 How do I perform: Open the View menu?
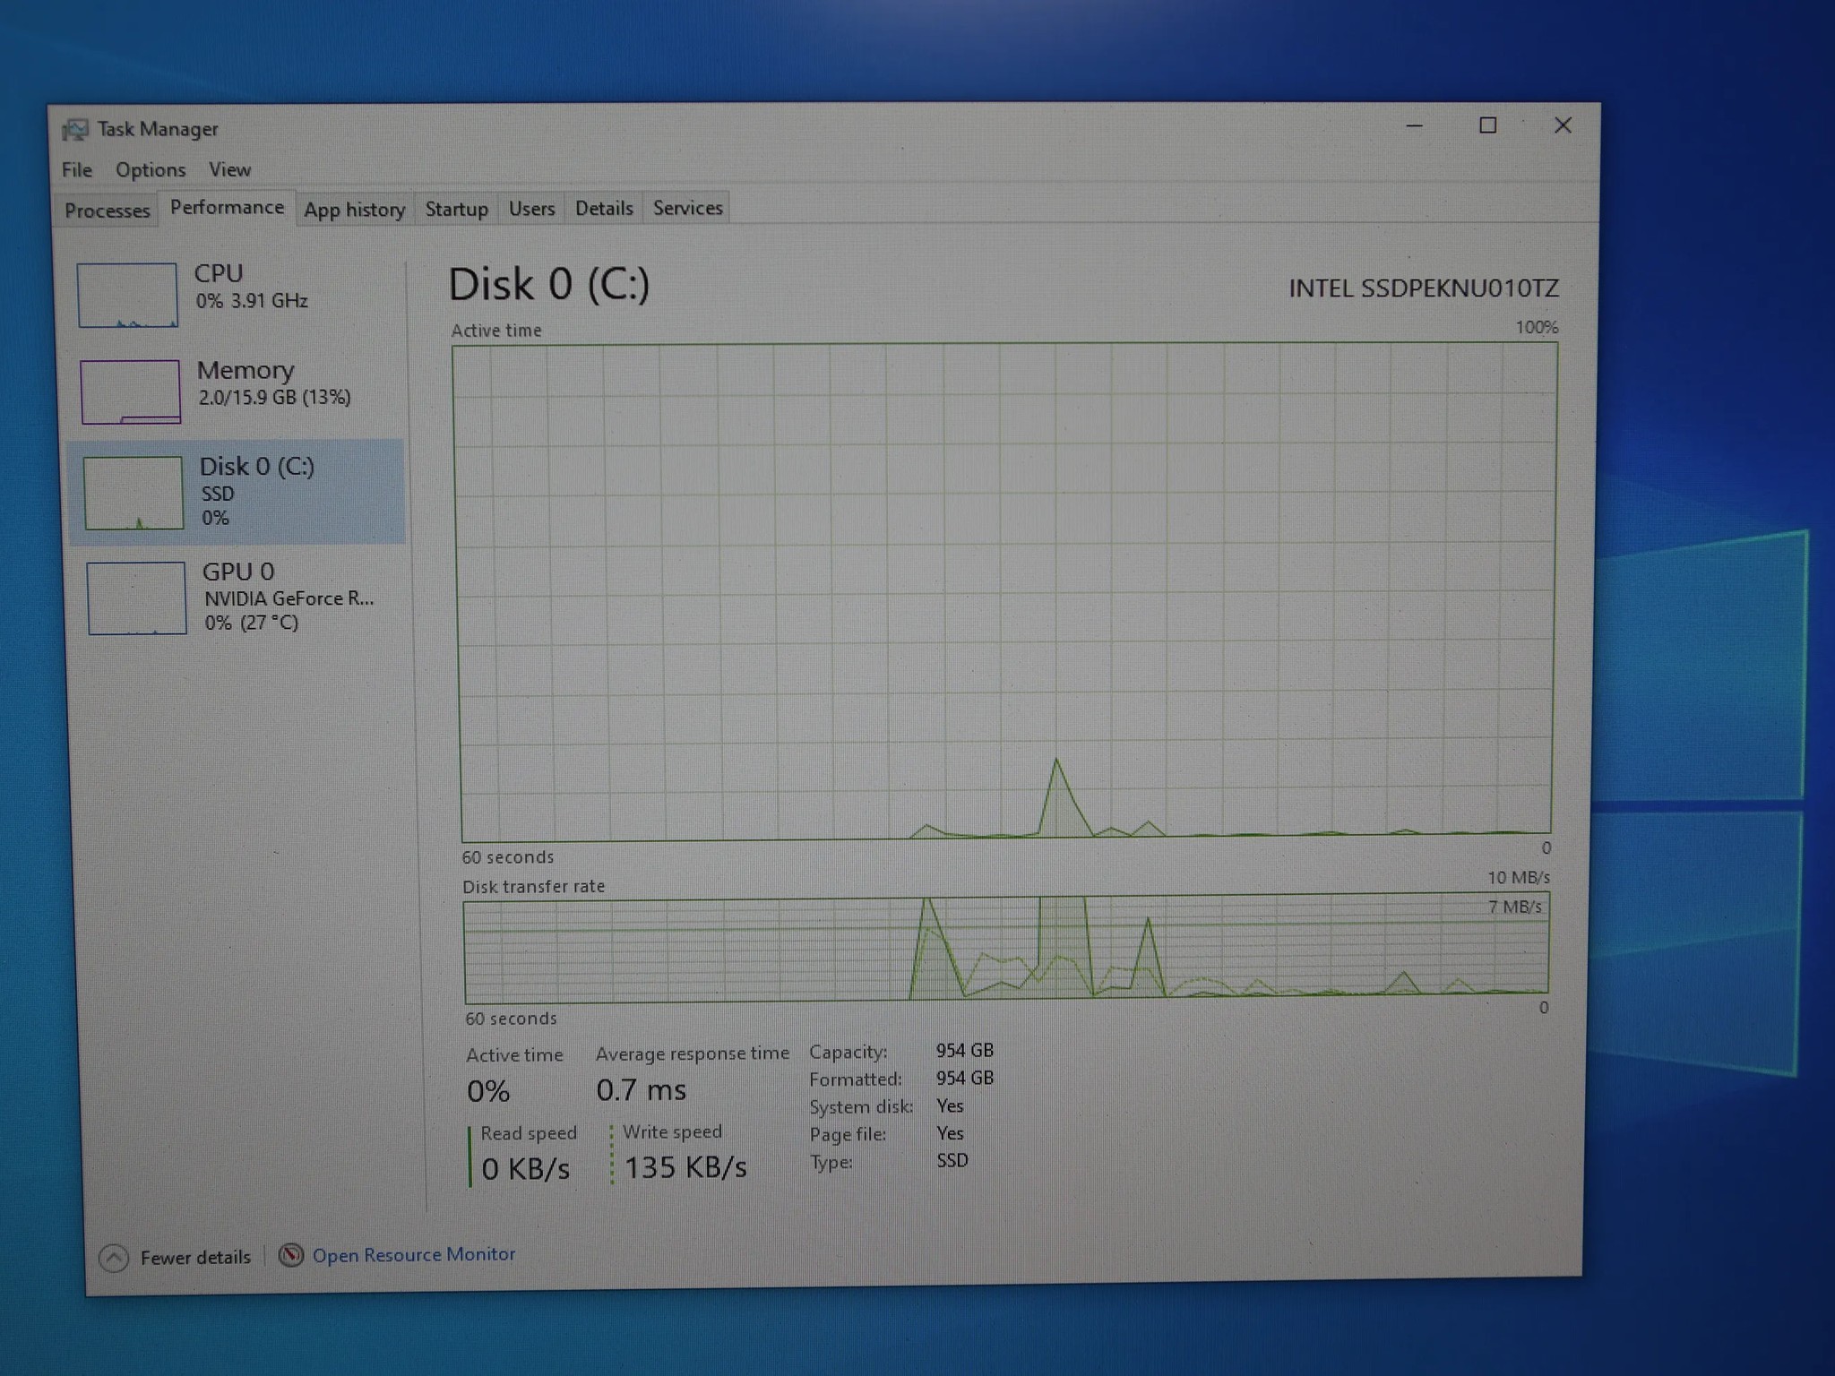229,169
